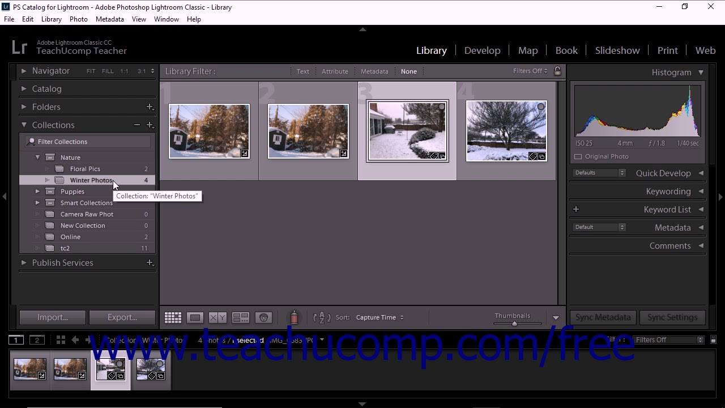Click tc2 collection icon
Image resolution: width=725 pixels, height=408 pixels.
click(x=50, y=248)
